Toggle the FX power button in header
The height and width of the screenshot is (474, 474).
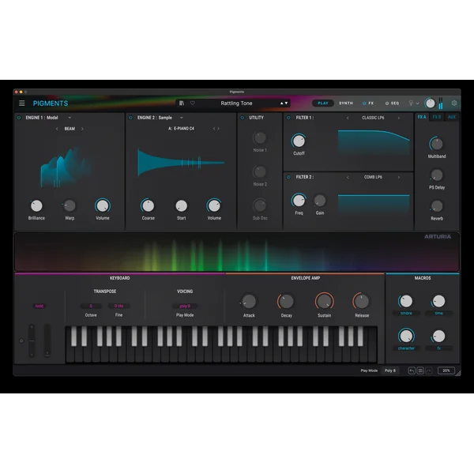[x=364, y=103]
